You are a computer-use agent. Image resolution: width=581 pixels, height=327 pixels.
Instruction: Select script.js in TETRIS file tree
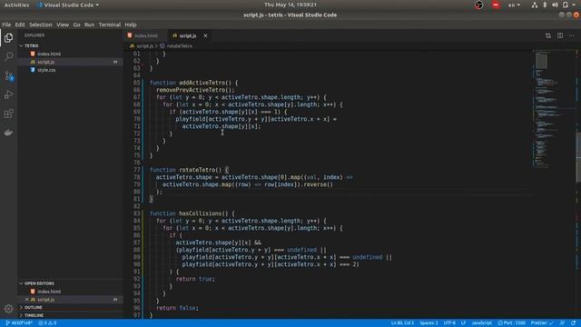46,62
